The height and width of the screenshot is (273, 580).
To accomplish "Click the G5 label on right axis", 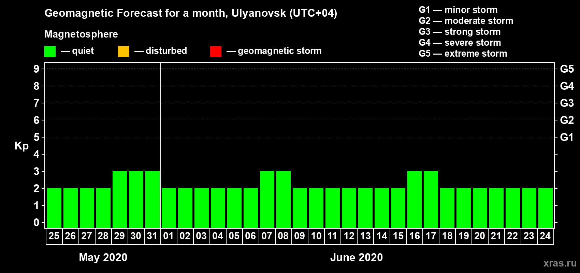I will (567, 69).
